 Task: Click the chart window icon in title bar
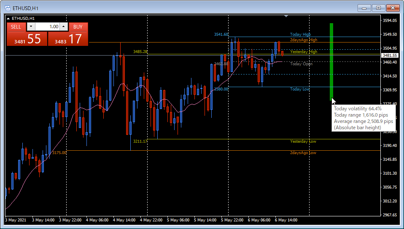click(8, 8)
